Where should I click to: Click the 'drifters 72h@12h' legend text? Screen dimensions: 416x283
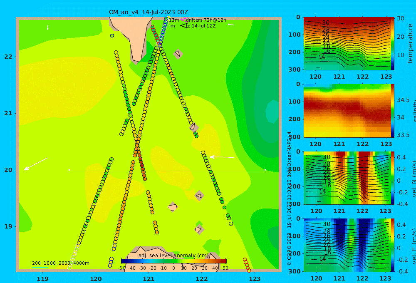tap(206, 20)
